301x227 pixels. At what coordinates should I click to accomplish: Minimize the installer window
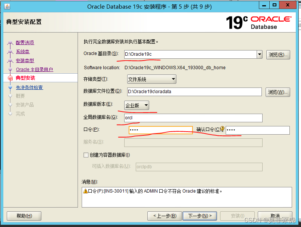click(x=264, y=5)
